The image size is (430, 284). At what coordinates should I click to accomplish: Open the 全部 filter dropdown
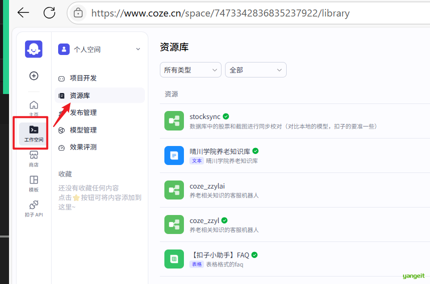tap(256, 70)
